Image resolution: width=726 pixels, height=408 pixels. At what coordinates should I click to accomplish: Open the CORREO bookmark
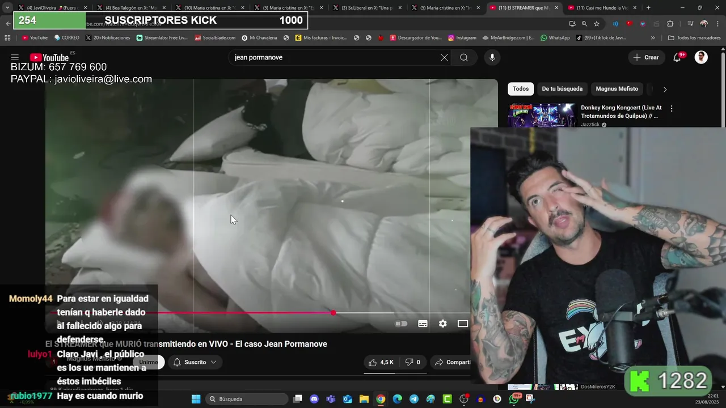coord(67,38)
